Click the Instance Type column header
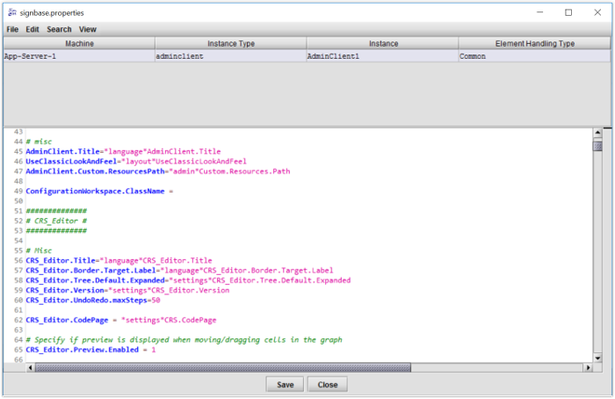This screenshot has height=399, width=615. [230, 43]
